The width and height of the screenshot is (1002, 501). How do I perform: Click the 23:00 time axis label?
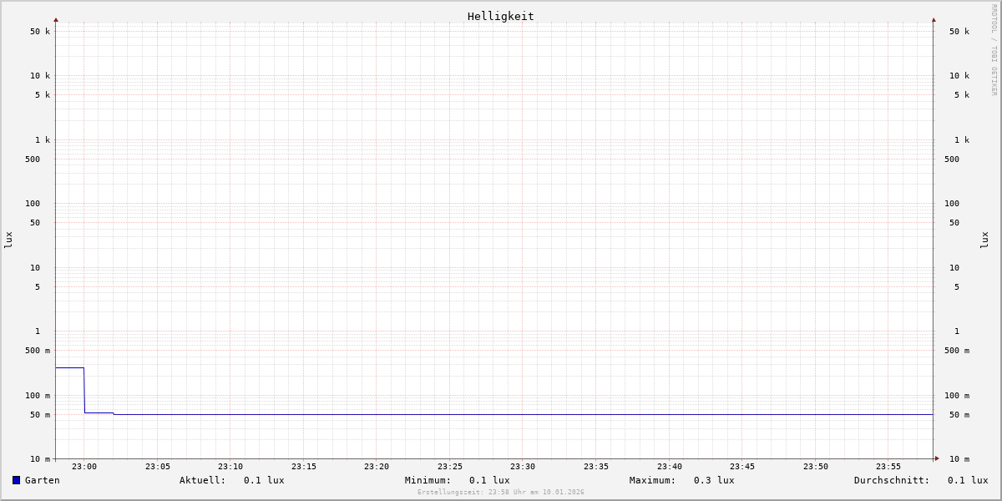pos(84,467)
